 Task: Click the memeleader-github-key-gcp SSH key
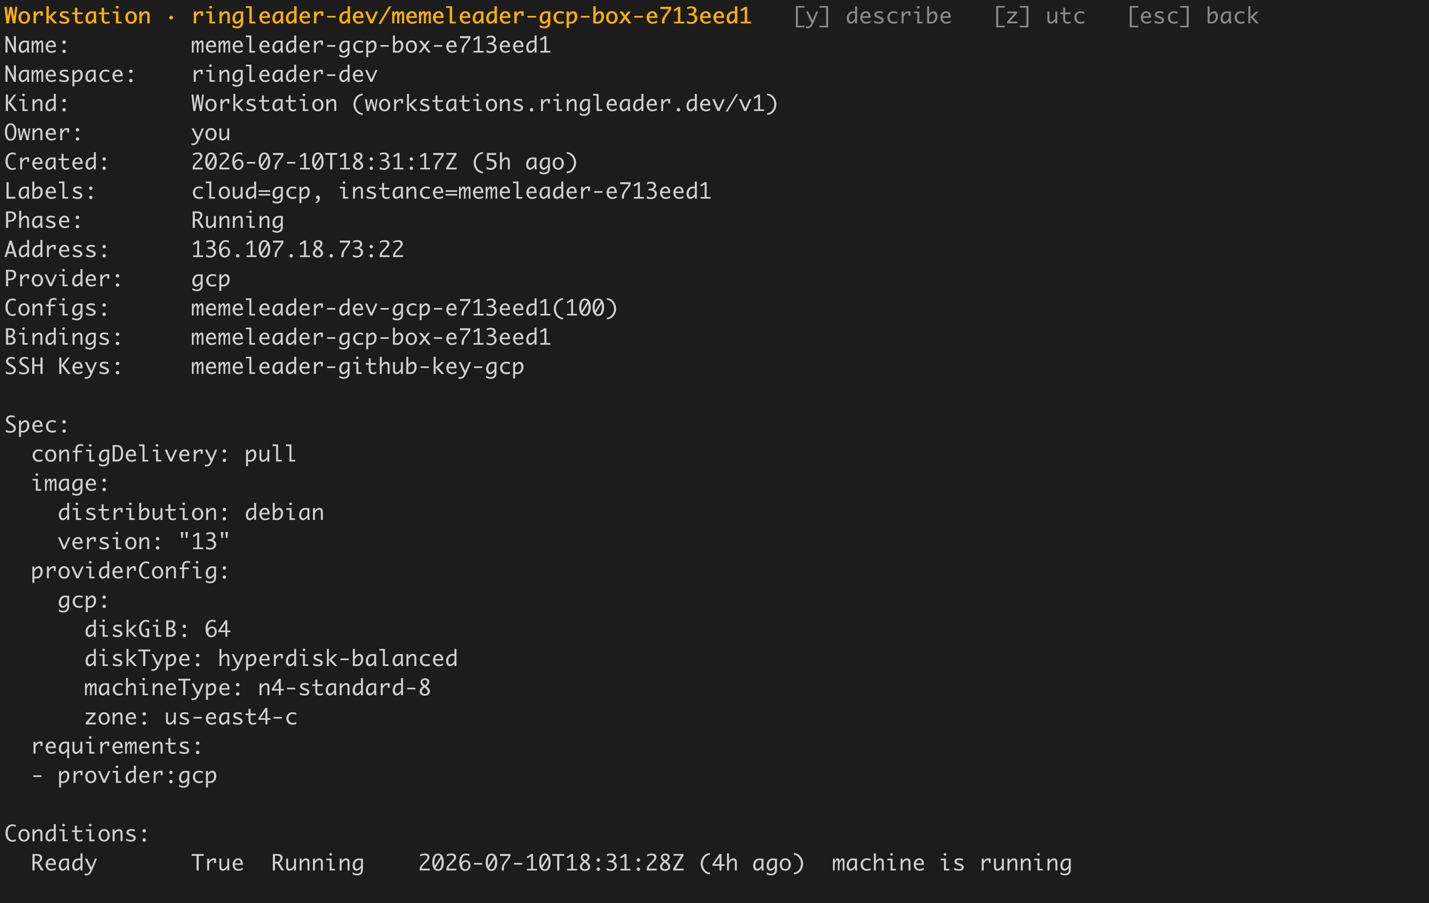click(x=357, y=367)
